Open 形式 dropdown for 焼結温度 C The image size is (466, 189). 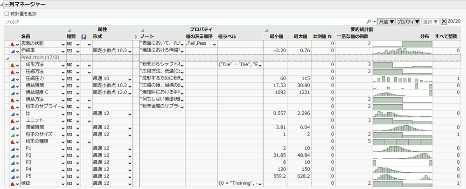[130, 93]
